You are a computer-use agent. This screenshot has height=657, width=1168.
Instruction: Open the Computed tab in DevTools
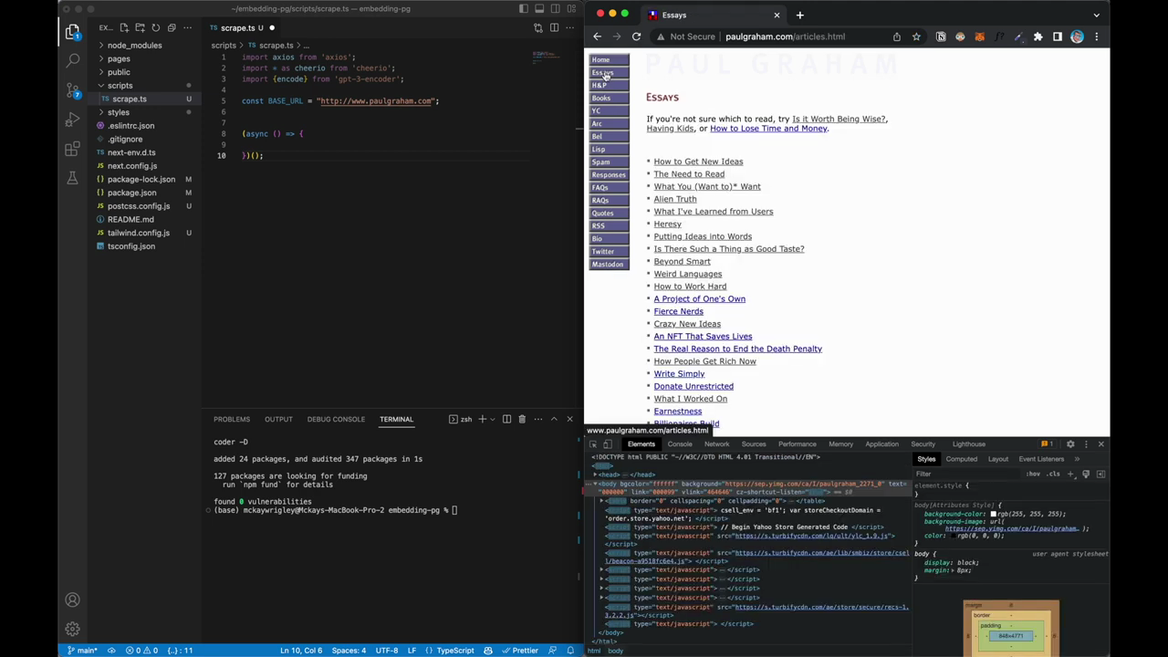[961, 459]
